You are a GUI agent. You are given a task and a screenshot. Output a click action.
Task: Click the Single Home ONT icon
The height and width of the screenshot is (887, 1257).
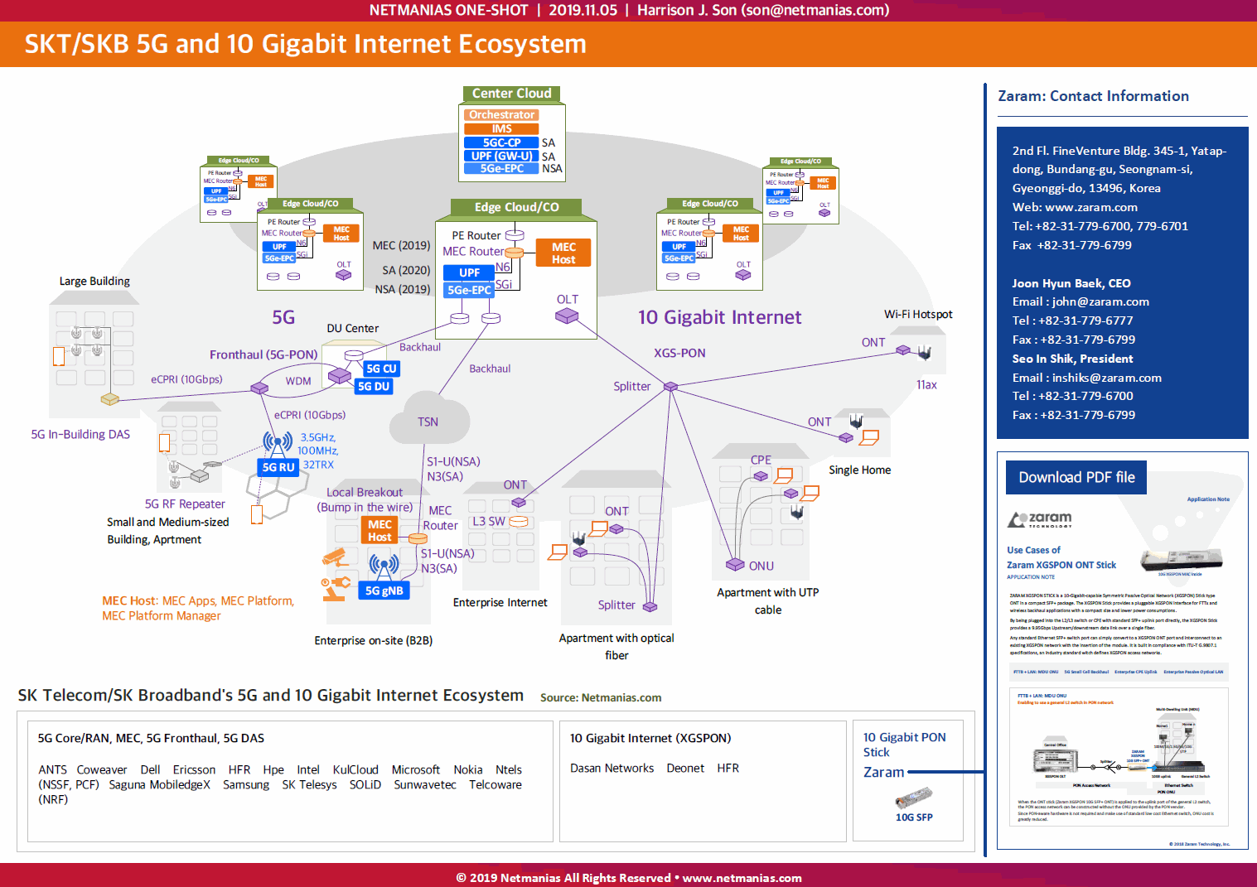coord(846,437)
